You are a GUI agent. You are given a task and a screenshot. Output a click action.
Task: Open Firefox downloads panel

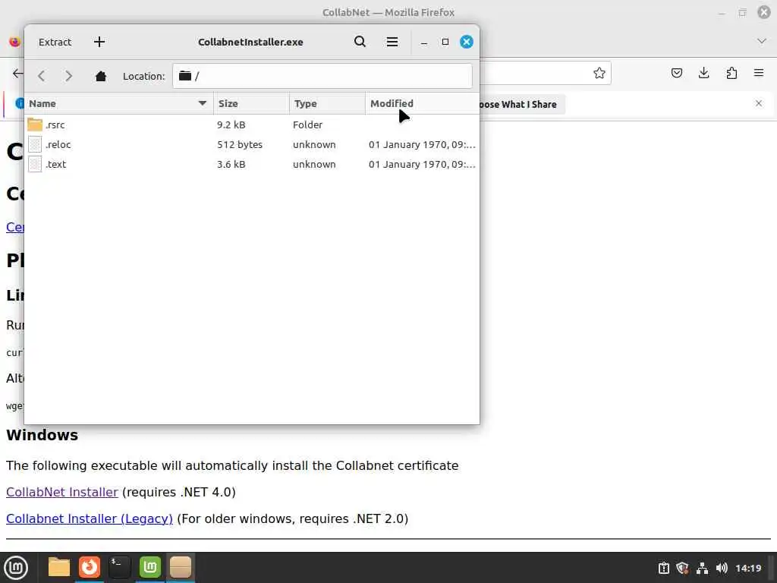[703, 74]
